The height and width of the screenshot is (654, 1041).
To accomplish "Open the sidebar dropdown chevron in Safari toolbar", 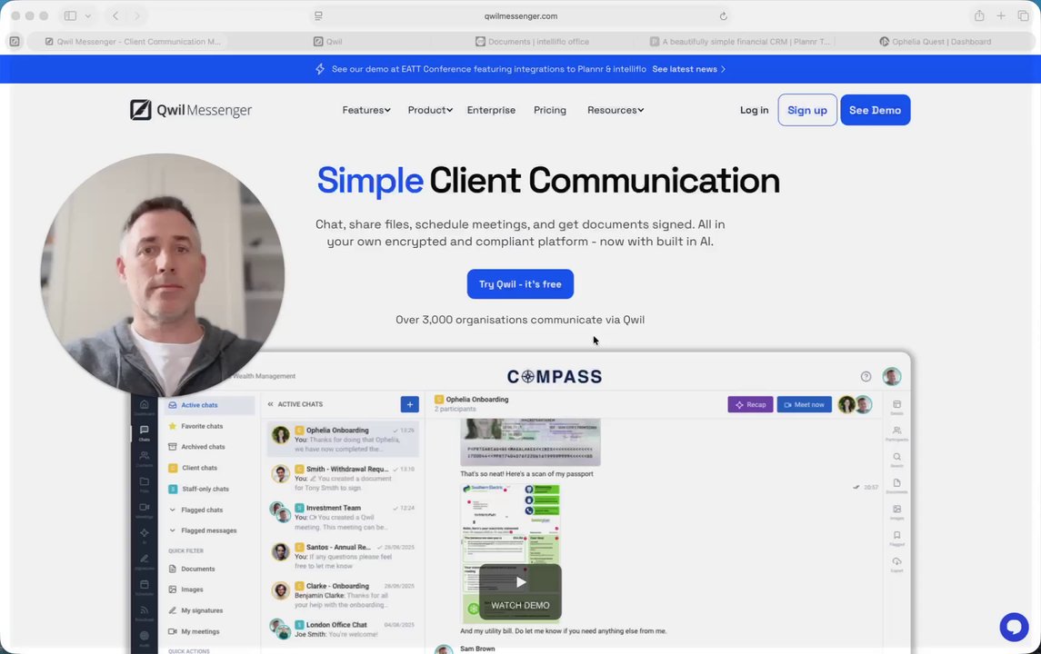I will 87,16.
